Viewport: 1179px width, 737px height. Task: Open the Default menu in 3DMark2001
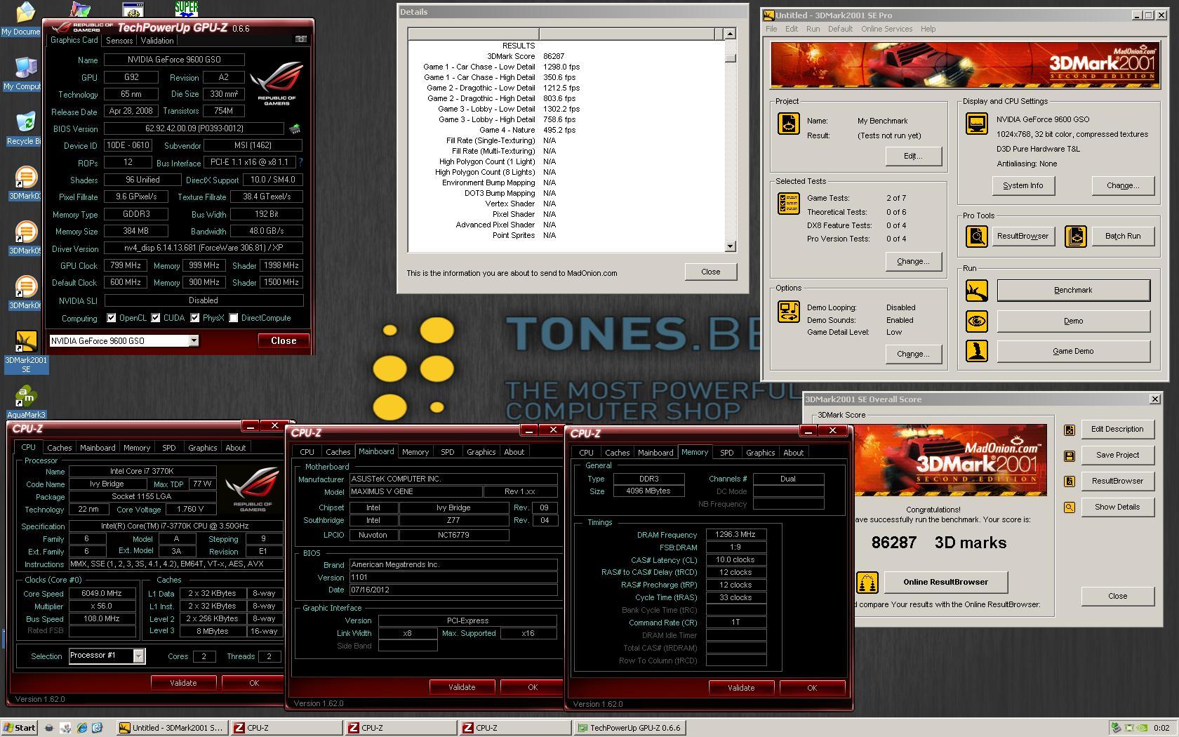[840, 29]
